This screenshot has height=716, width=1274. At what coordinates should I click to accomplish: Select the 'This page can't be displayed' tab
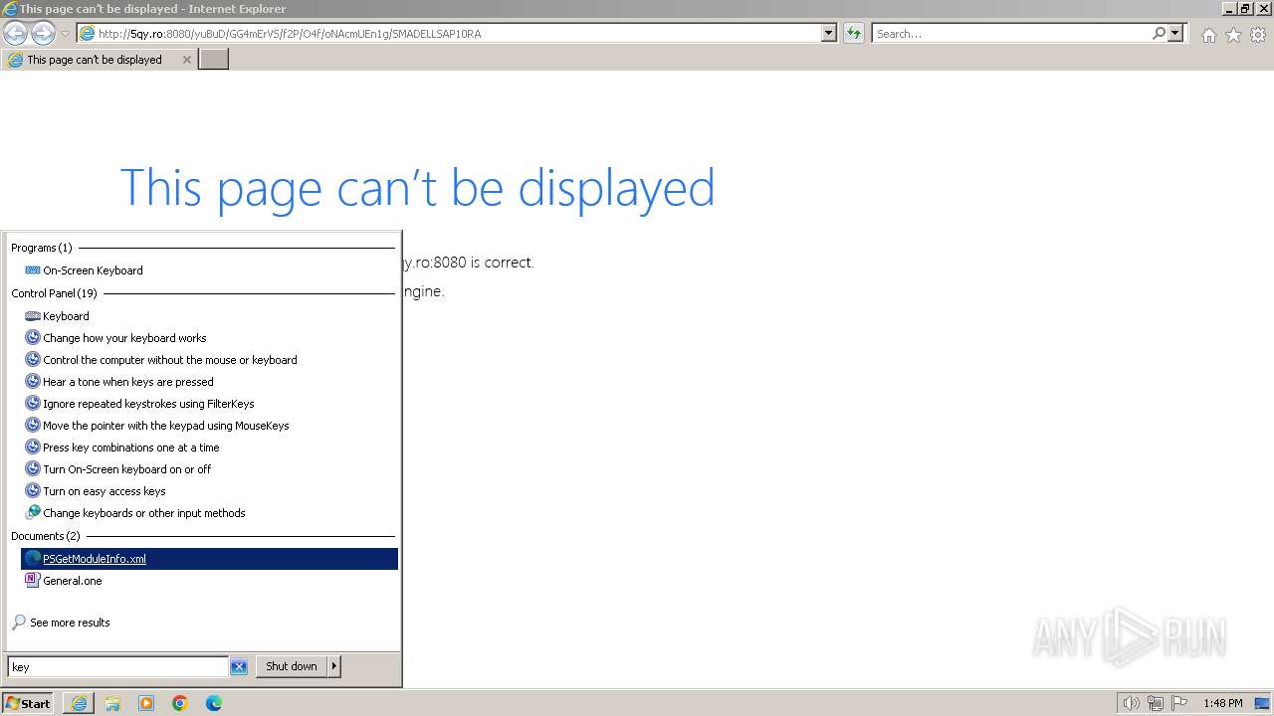(x=95, y=60)
